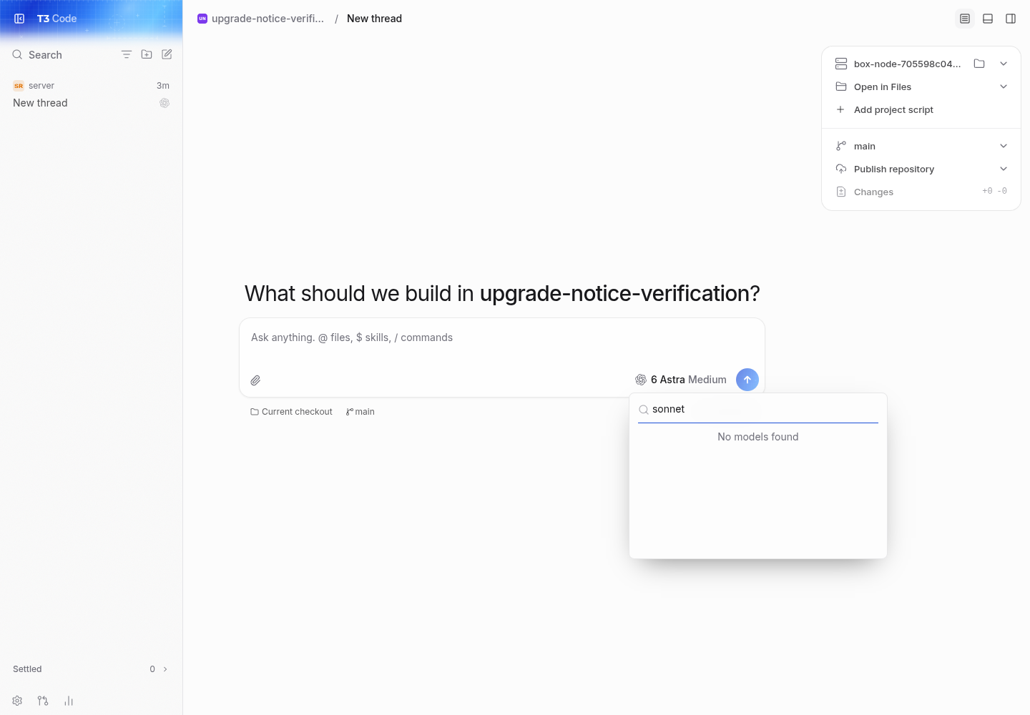
Task: Send the message with the arrow button
Action: (x=747, y=380)
